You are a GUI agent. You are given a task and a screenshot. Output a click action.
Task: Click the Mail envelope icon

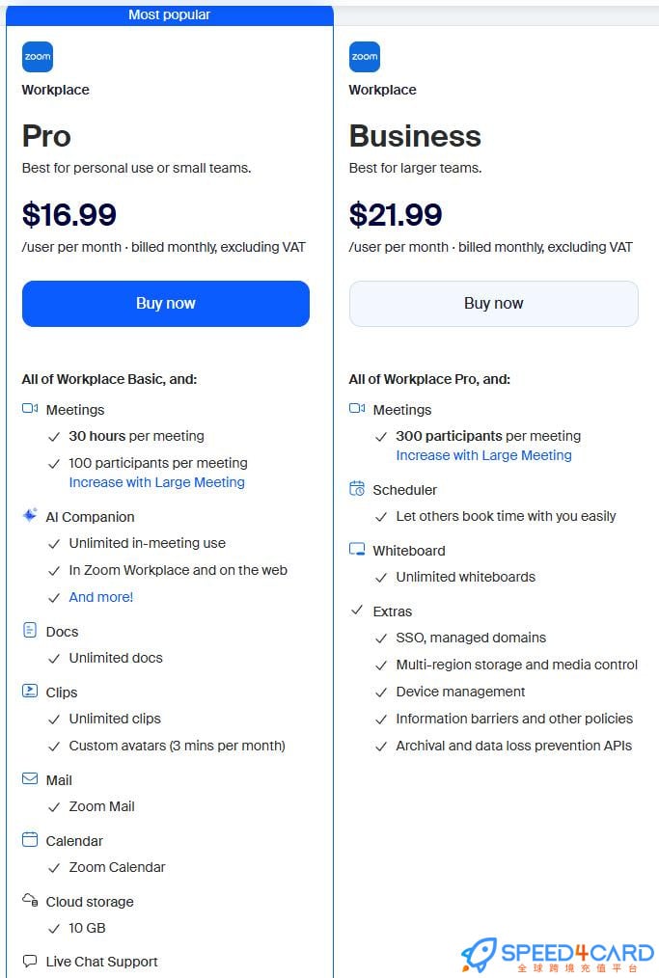click(x=30, y=779)
